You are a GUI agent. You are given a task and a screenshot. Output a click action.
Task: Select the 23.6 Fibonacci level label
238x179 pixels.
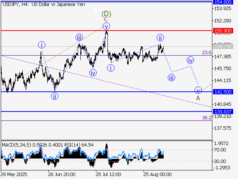point(207,53)
